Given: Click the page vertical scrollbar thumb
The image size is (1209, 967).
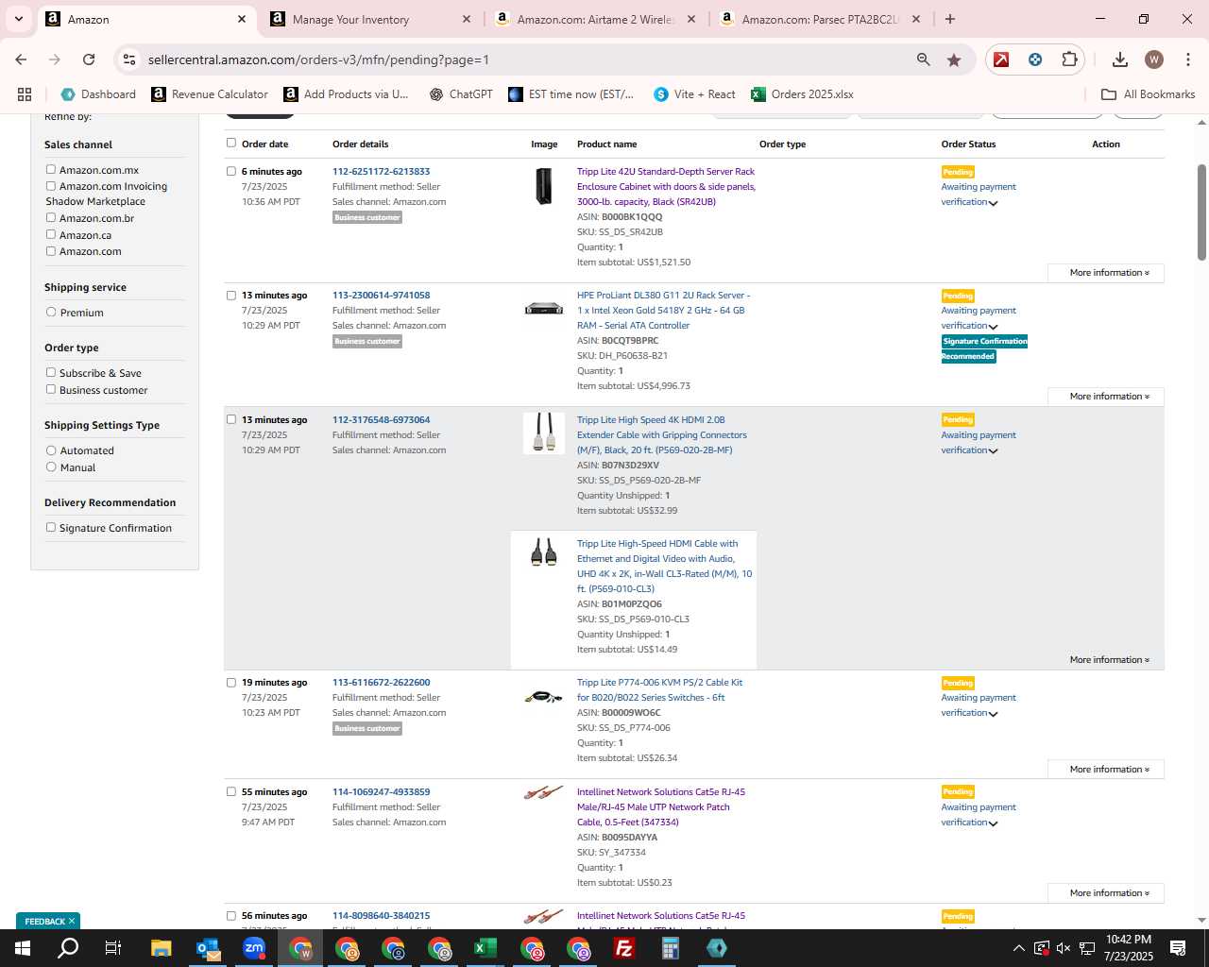Looking at the screenshot, I should pos(1201,212).
